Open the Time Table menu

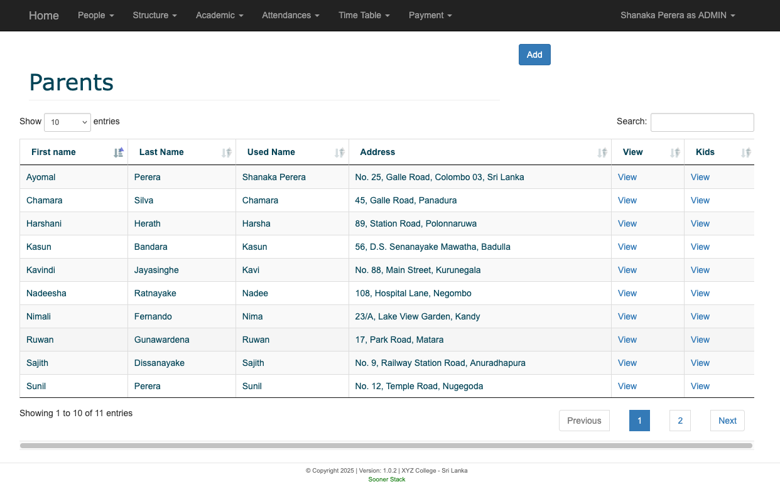click(364, 15)
